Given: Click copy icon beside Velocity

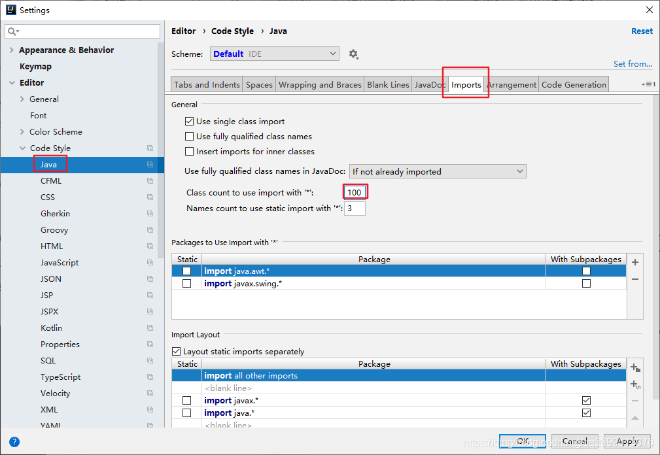Looking at the screenshot, I should [x=150, y=393].
